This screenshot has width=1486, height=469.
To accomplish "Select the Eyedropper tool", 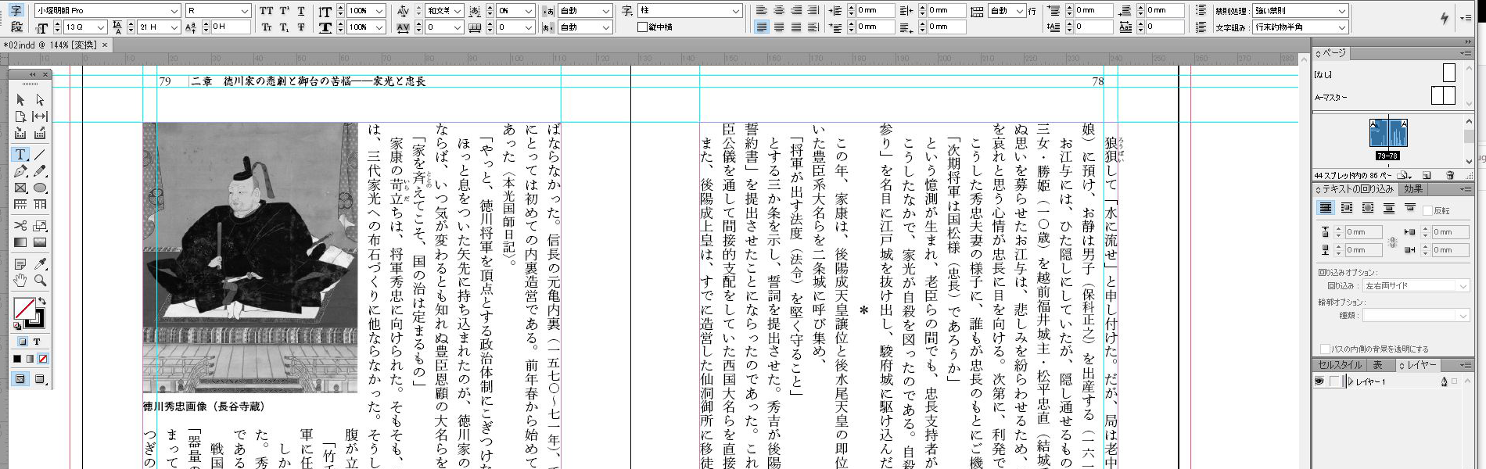I will (40, 264).
